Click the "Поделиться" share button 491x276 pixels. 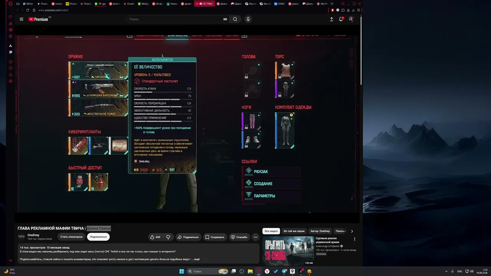[x=188, y=237]
